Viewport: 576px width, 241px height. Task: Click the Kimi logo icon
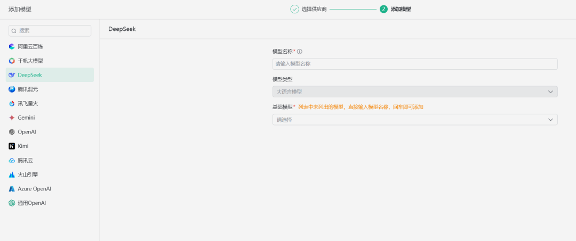pyautogui.click(x=12, y=146)
